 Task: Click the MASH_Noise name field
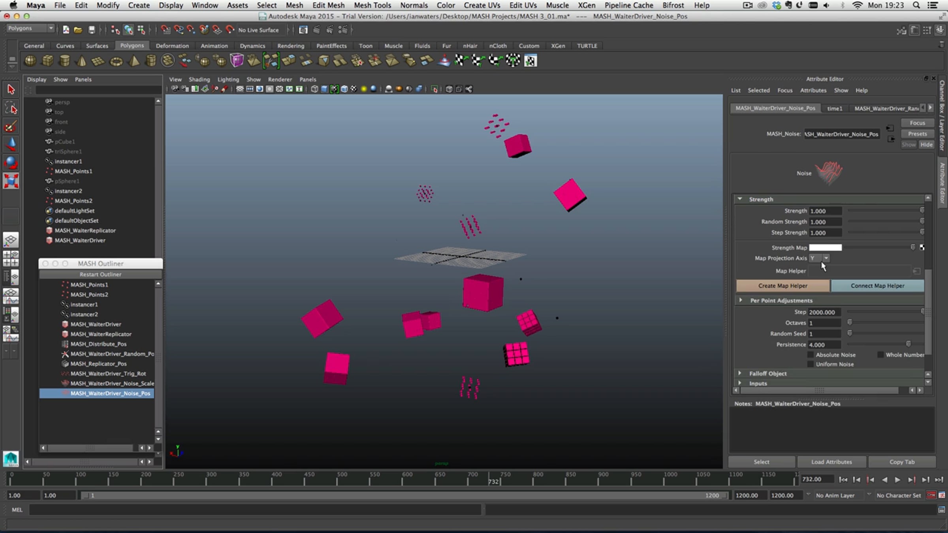(x=842, y=134)
